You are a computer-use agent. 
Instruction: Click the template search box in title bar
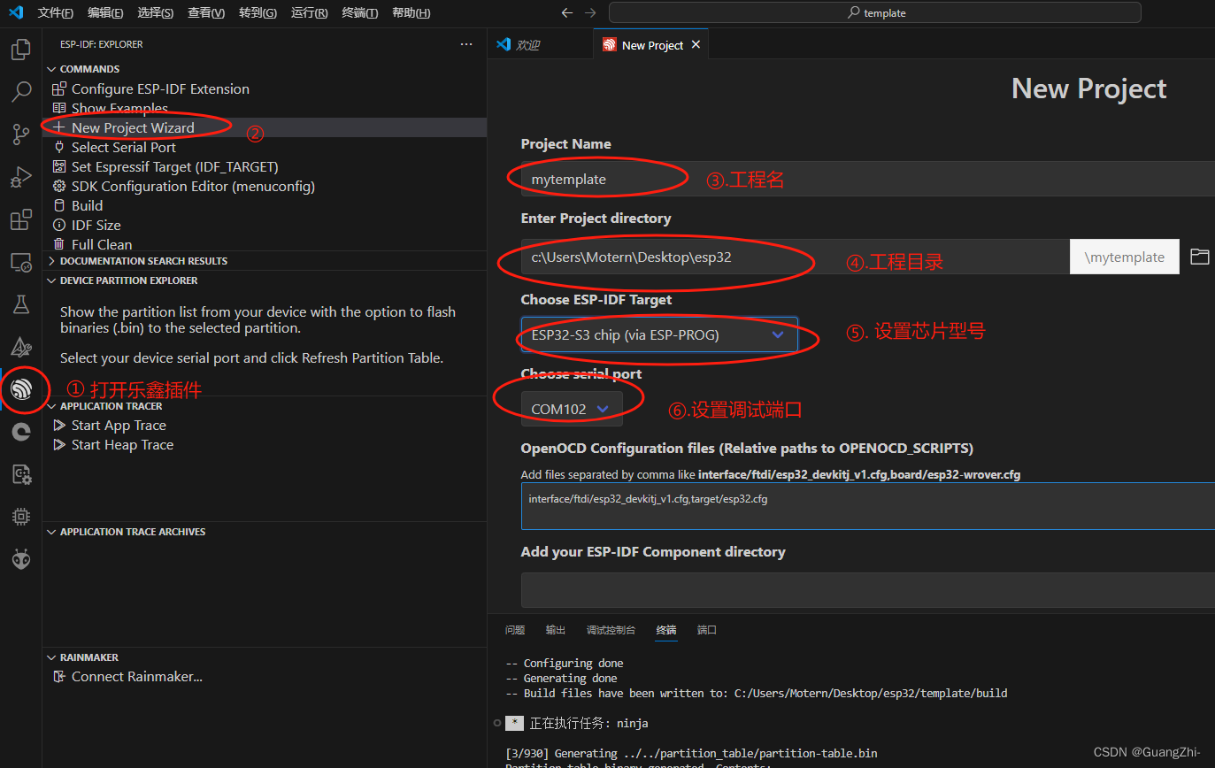874,12
